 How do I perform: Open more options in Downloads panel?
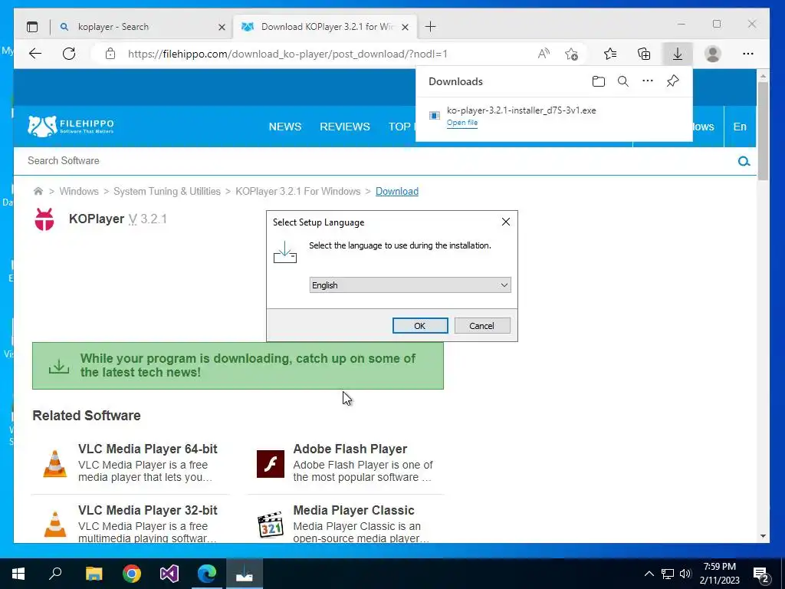click(x=647, y=81)
